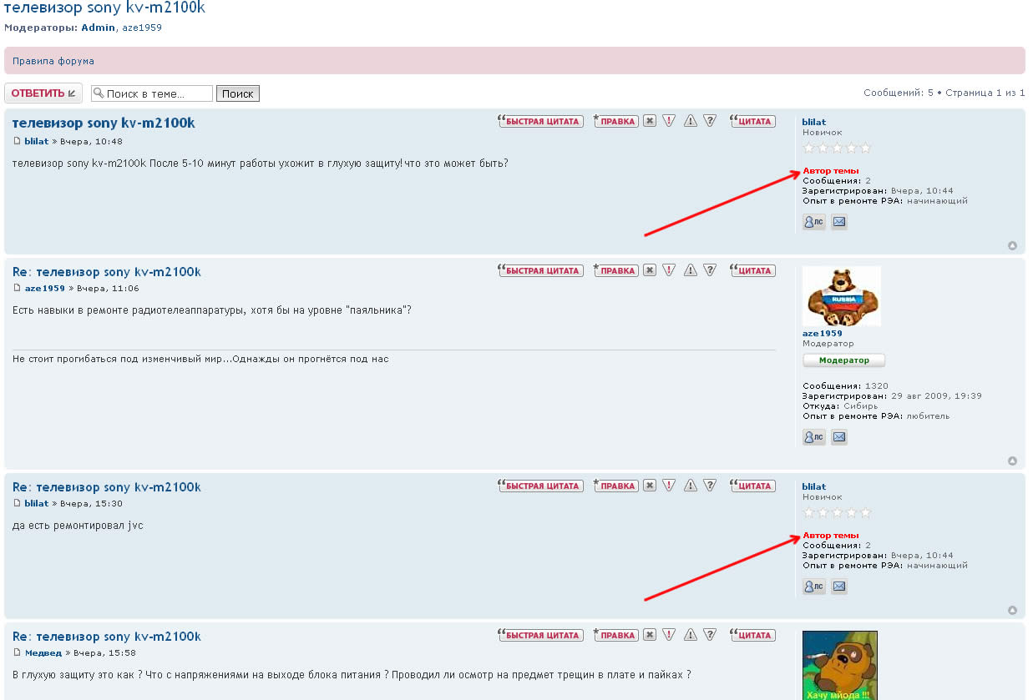Open 'Правила форума' link
Image resolution: width=1033 pixels, height=700 pixels.
53,61
